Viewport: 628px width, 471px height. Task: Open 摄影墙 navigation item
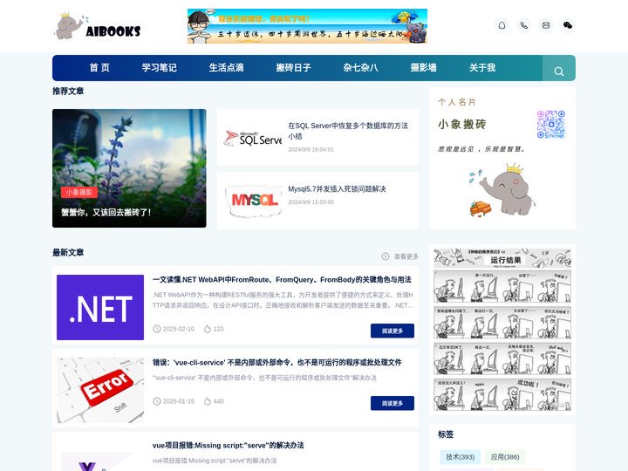coord(423,68)
